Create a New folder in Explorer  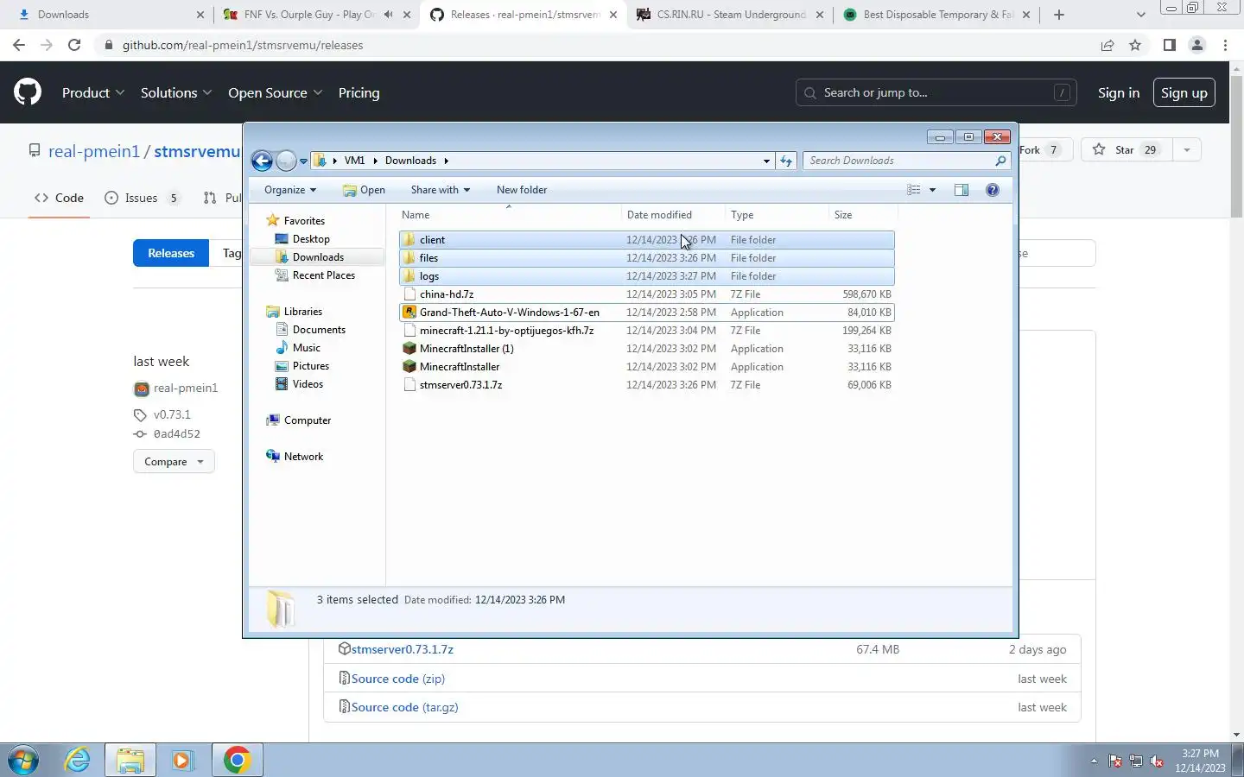[522, 190]
